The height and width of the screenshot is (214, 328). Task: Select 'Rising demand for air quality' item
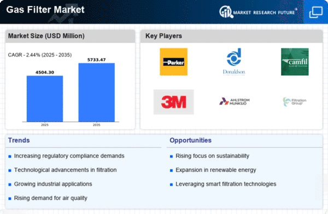tap(51, 198)
